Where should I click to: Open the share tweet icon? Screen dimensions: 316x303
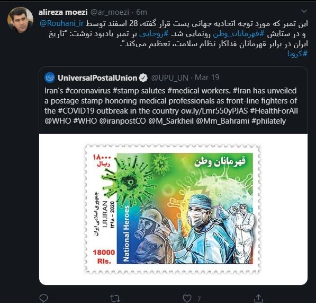point(258,298)
